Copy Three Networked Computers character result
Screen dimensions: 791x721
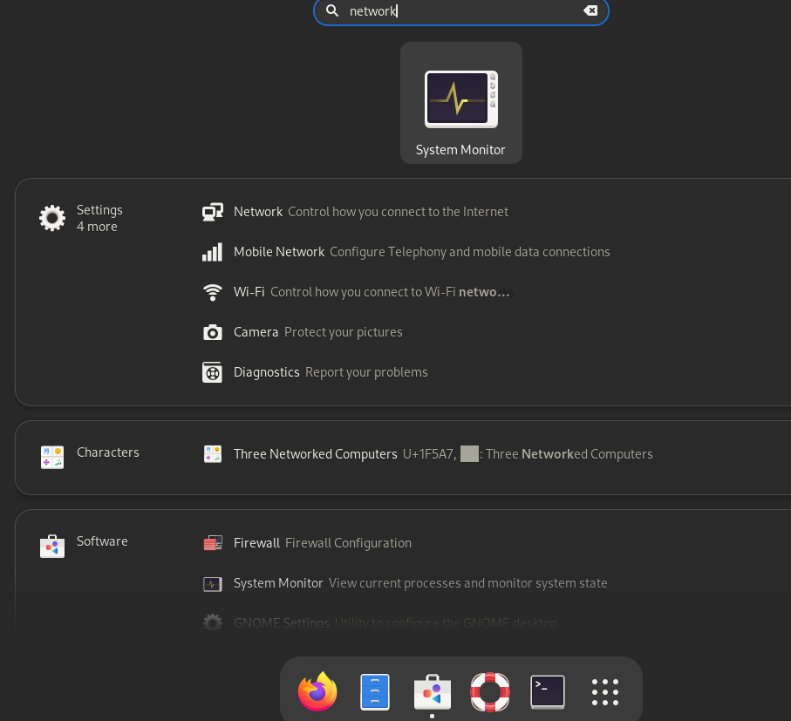coord(443,453)
